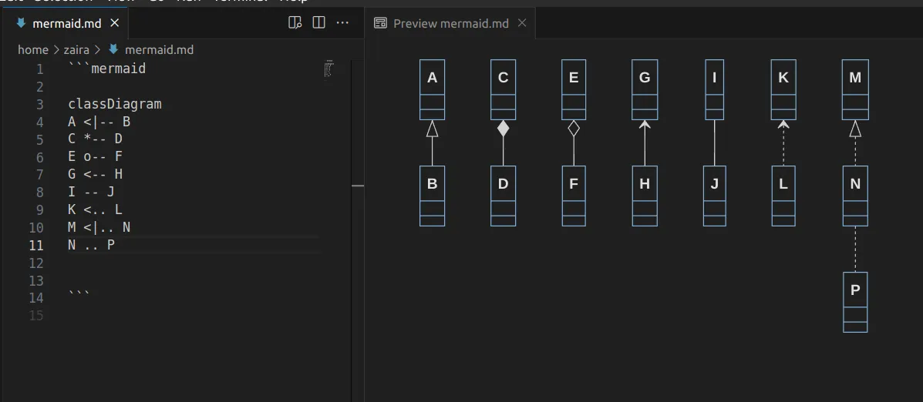Screen dimensions: 923x402
Task: Click the editor minimap code overview
Action: pyautogui.click(x=329, y=69)
